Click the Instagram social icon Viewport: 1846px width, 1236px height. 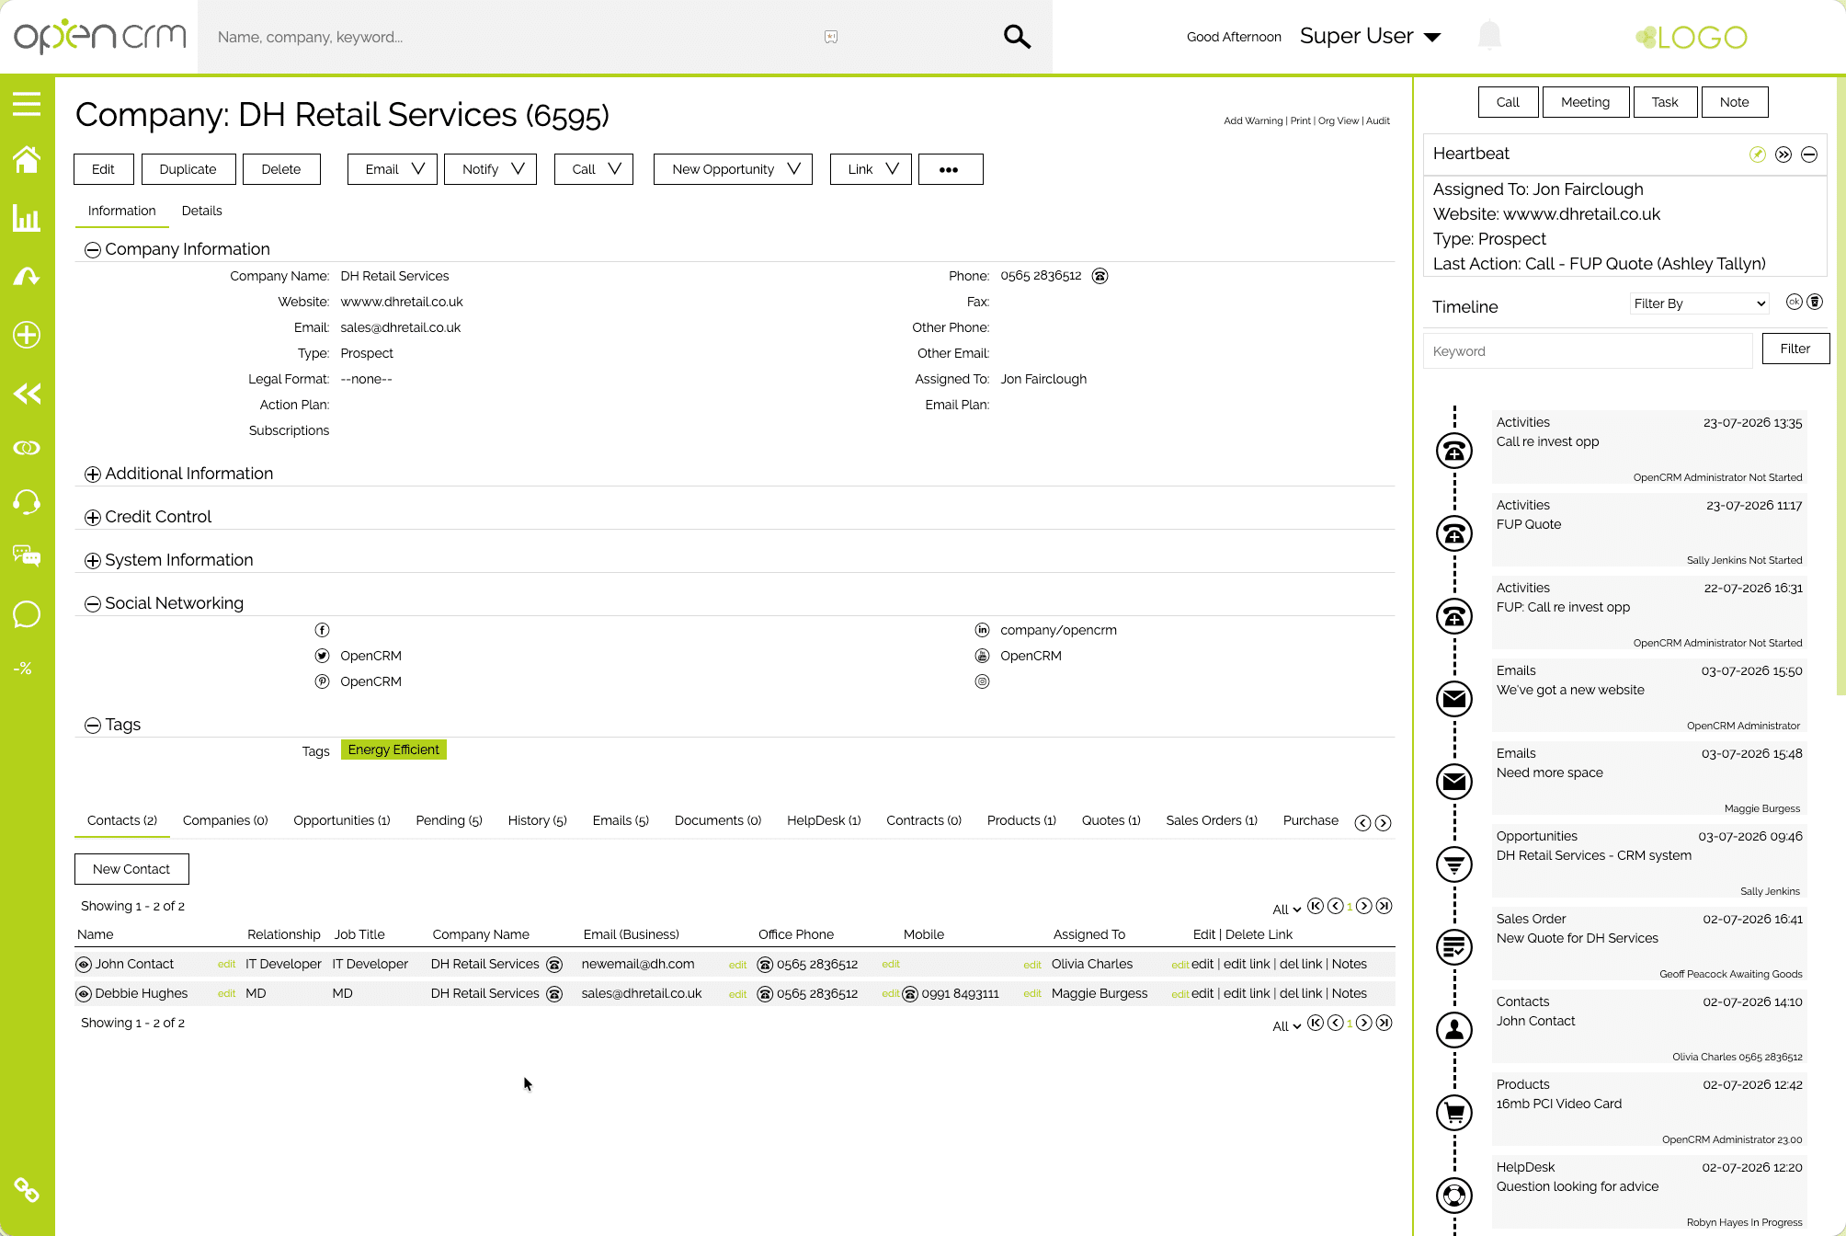coord(982,681)
